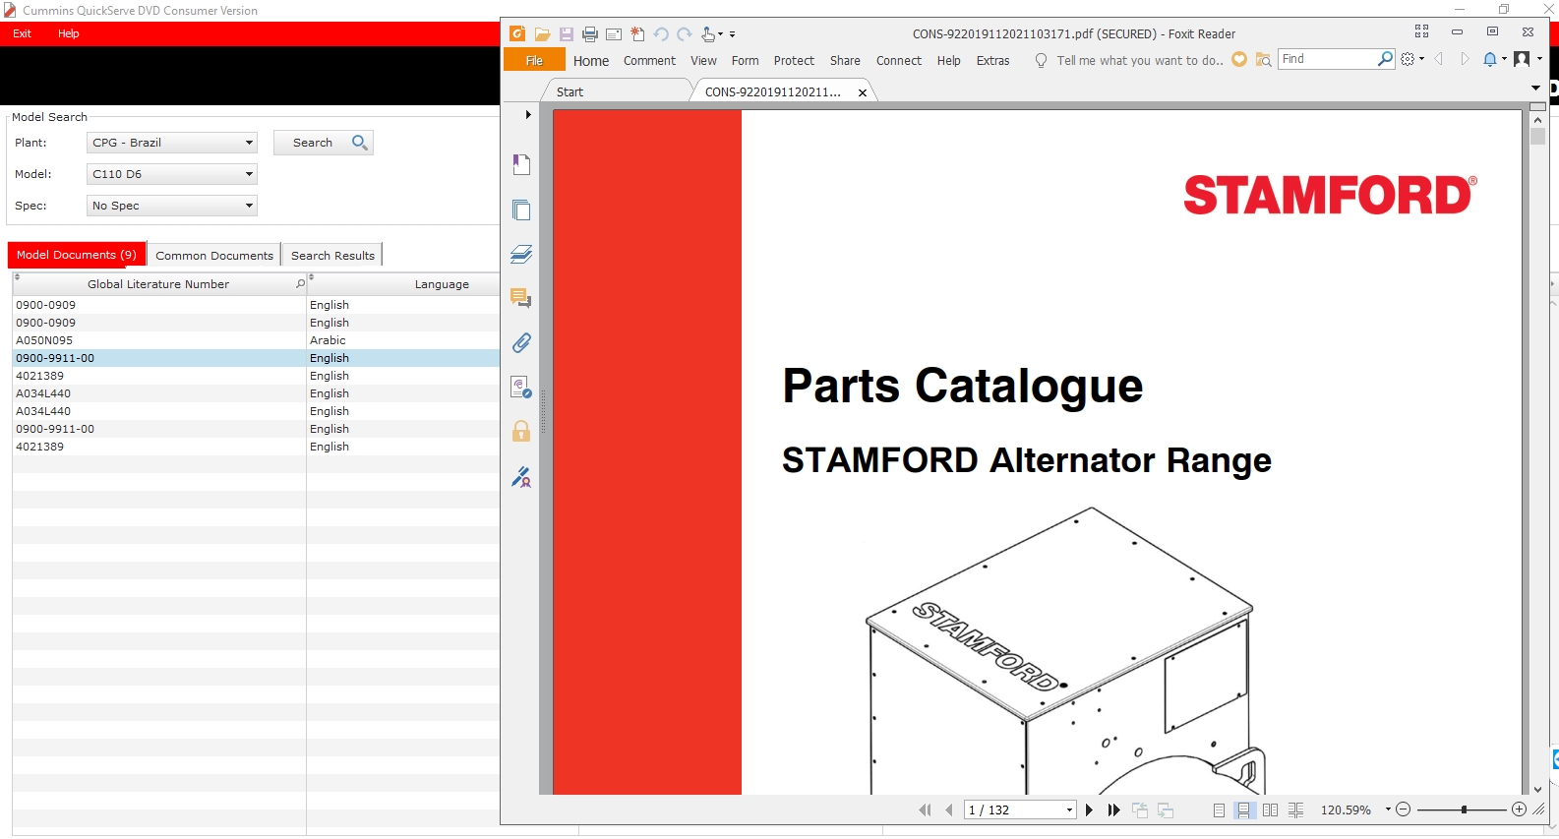Open the Foxit File menu
This screenshot has width=1559, height=839.
534,60
